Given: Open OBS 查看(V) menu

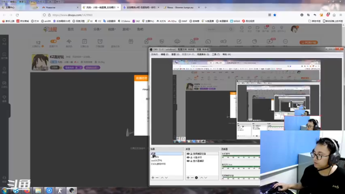Looking at the screenshot, I should tap(176, 54).
